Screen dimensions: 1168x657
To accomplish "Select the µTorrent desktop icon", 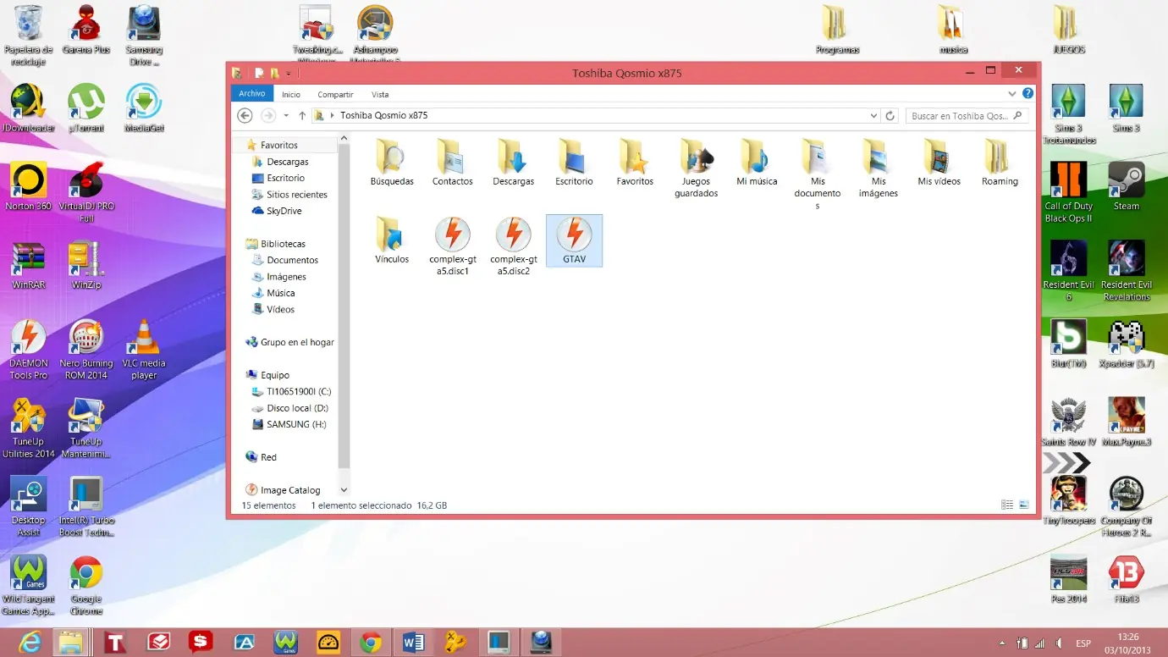I will pos(86,108).
